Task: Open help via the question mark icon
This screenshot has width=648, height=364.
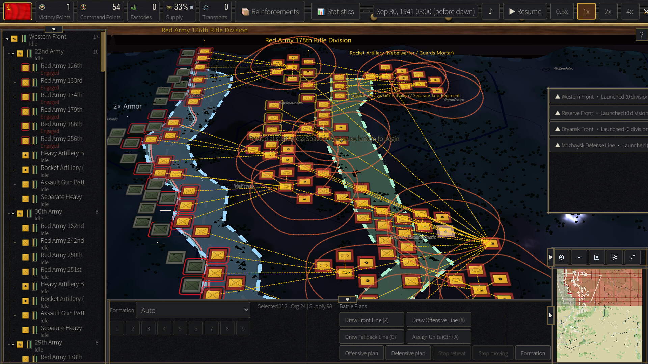Action: point(641,35)
